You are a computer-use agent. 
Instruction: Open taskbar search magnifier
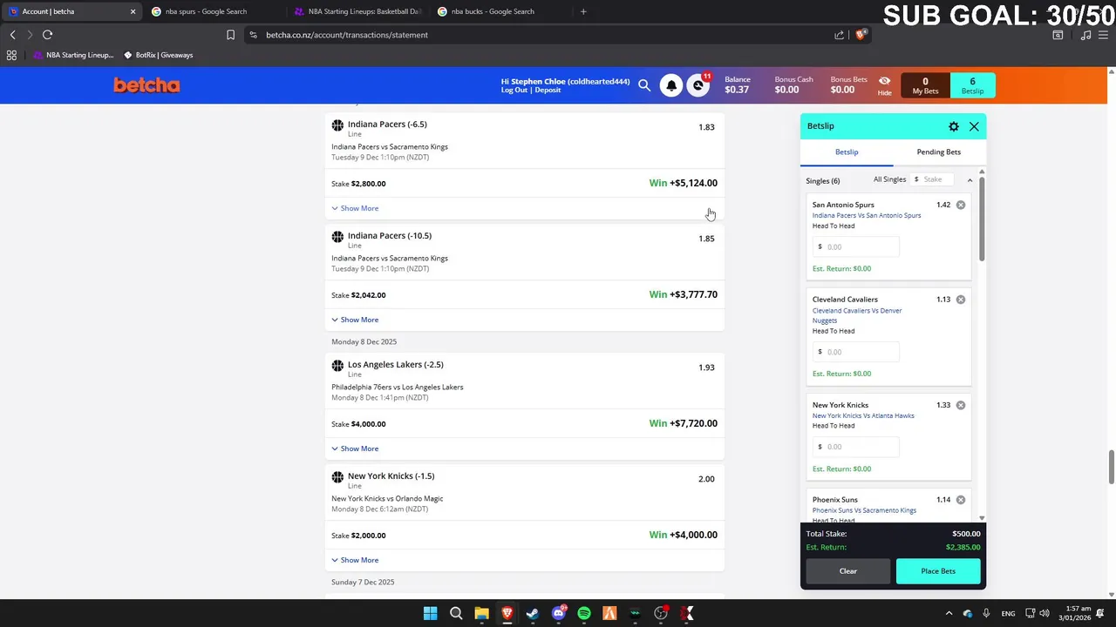[456, 613]
